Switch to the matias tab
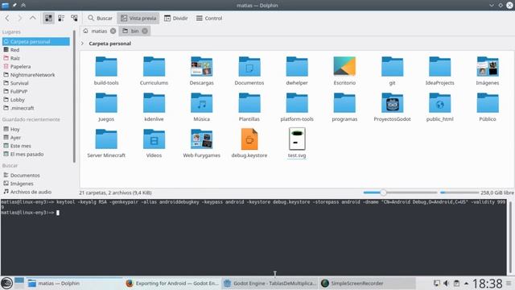 click(99, 31)
